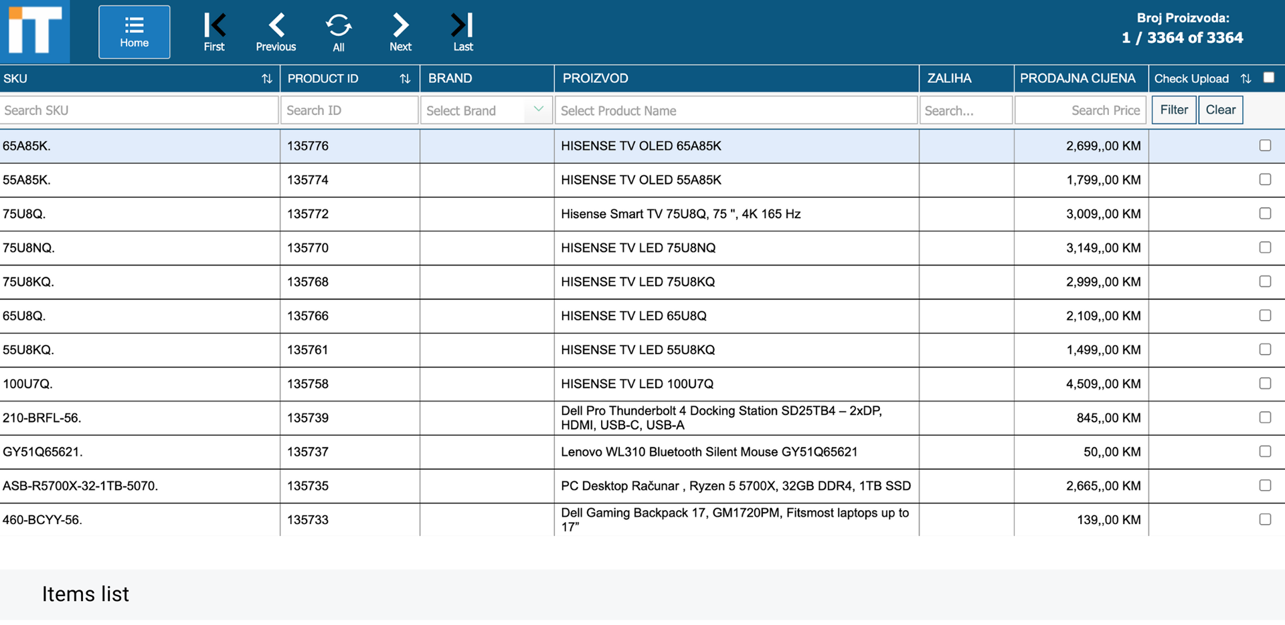Jump to the First record

click(x=214, y=32)
